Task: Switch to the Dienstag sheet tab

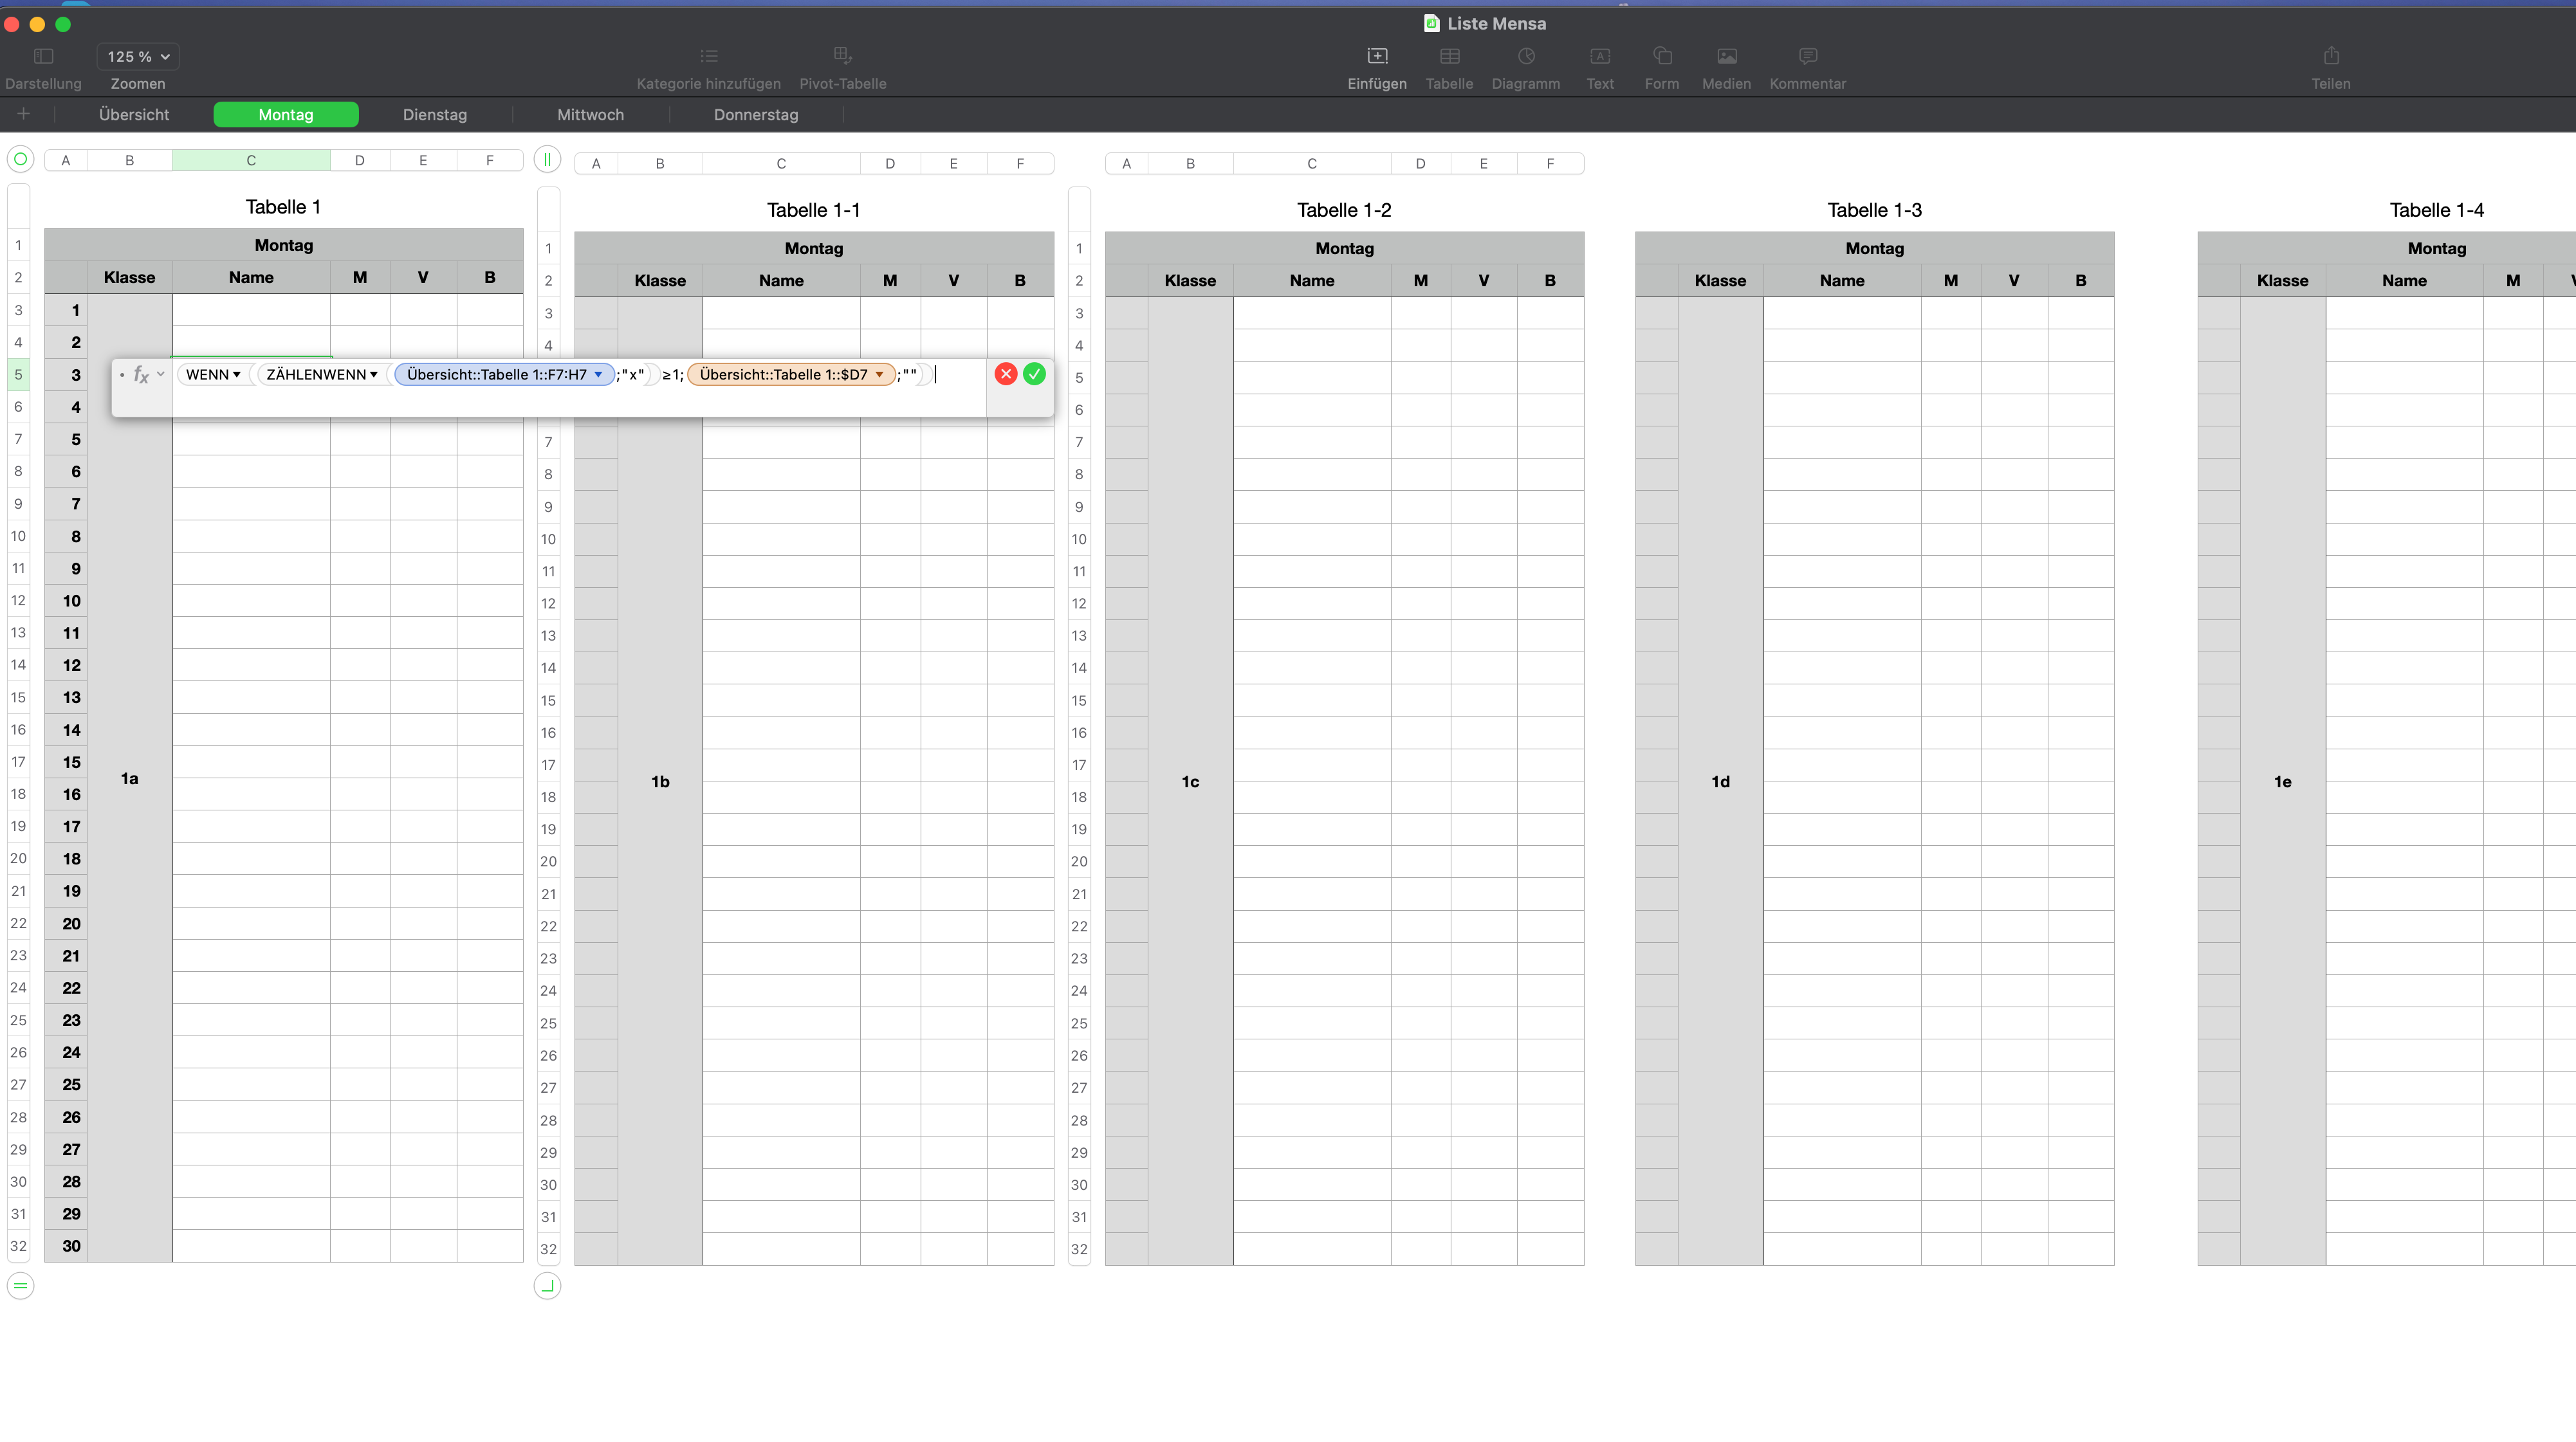Action: (435, 115)
